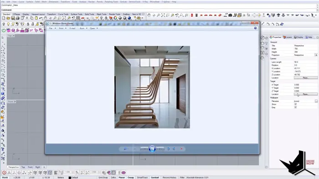319x179 pixels.
Task: Switch to the Display panel tab
Action: [x=298, y=37]
